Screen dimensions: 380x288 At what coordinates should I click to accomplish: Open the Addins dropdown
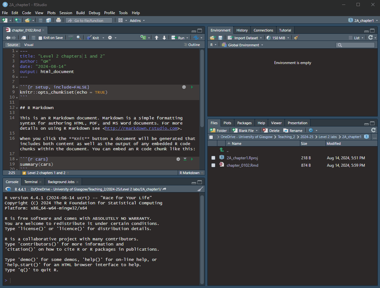137,21
